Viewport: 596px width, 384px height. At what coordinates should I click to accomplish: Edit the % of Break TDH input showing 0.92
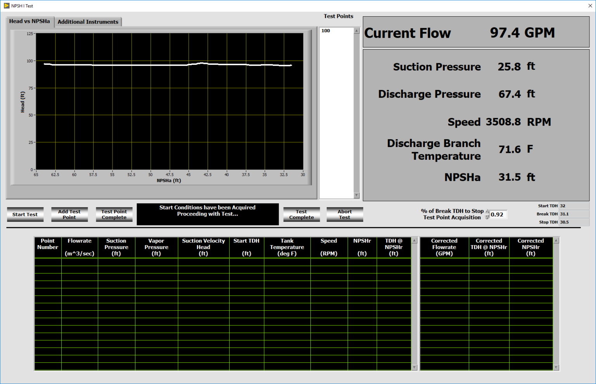[498, 214]
